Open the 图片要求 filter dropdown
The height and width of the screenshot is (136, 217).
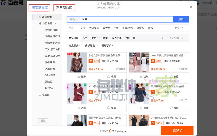click(108, 46)
